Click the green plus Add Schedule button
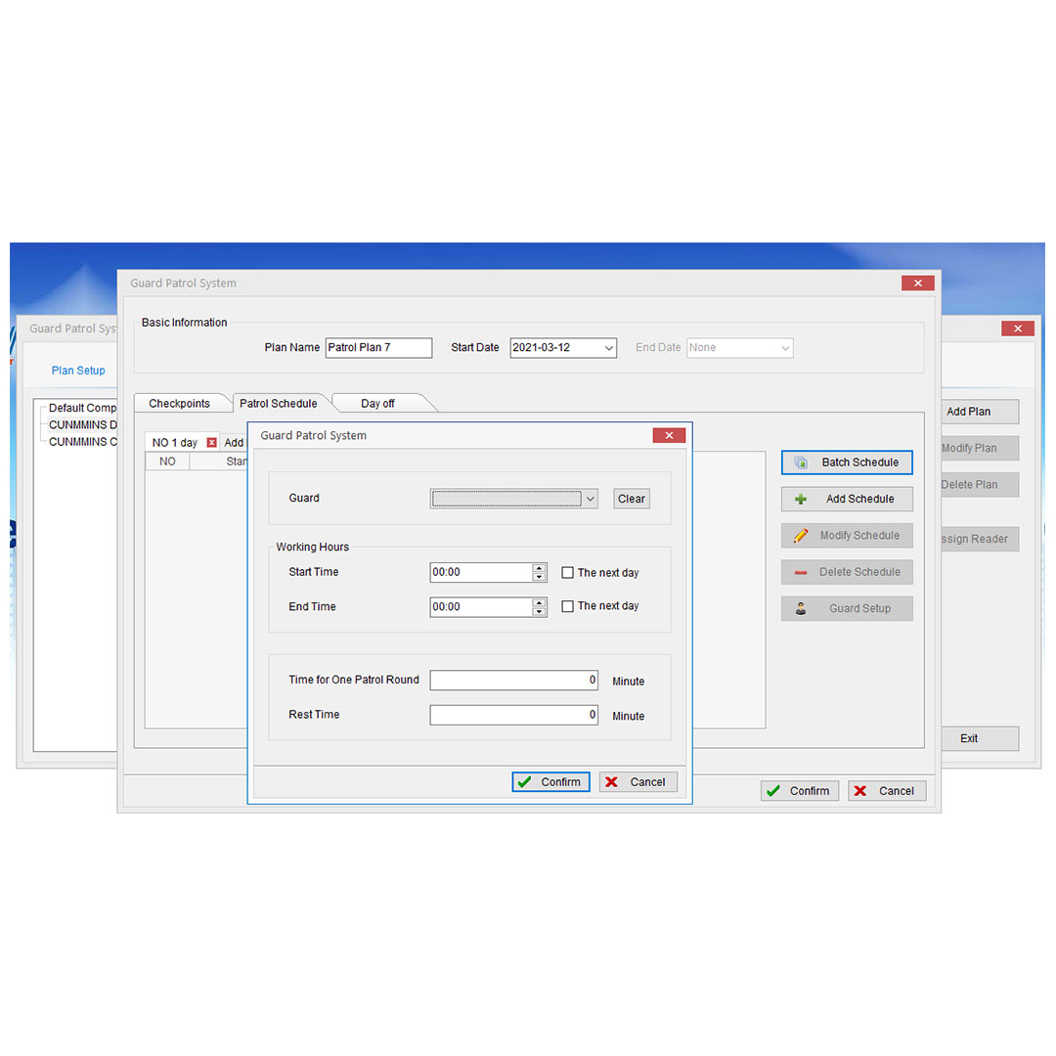The height and width of the screenshot is (1056, 1056). 846,499
